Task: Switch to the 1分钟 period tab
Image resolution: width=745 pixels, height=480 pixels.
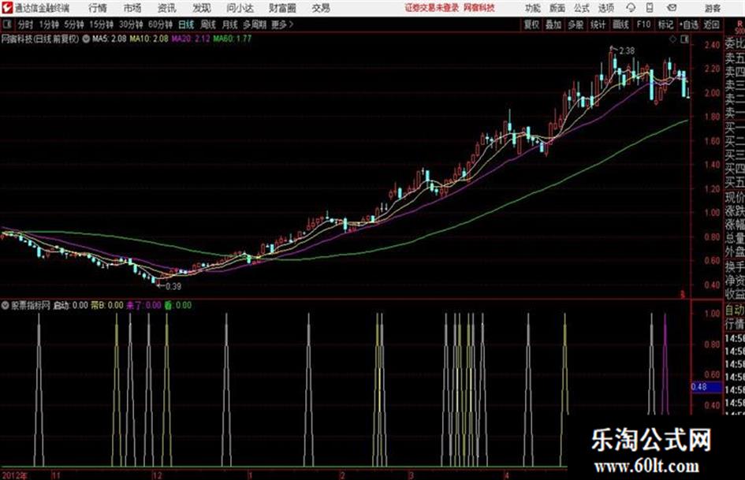Action: tap(48, 24)
